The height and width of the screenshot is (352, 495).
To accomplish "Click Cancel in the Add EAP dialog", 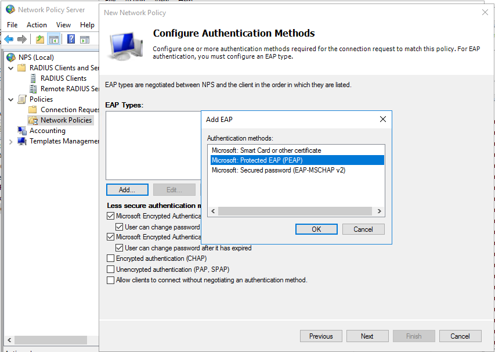I will pyautogui.click(x=363, y=229).
